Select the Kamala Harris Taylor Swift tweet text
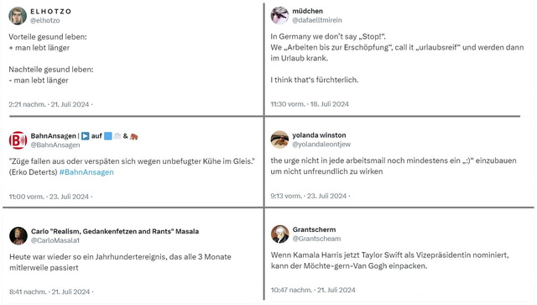Image resolution: width=537 pixels, height=305 pixels. point(389,260)
